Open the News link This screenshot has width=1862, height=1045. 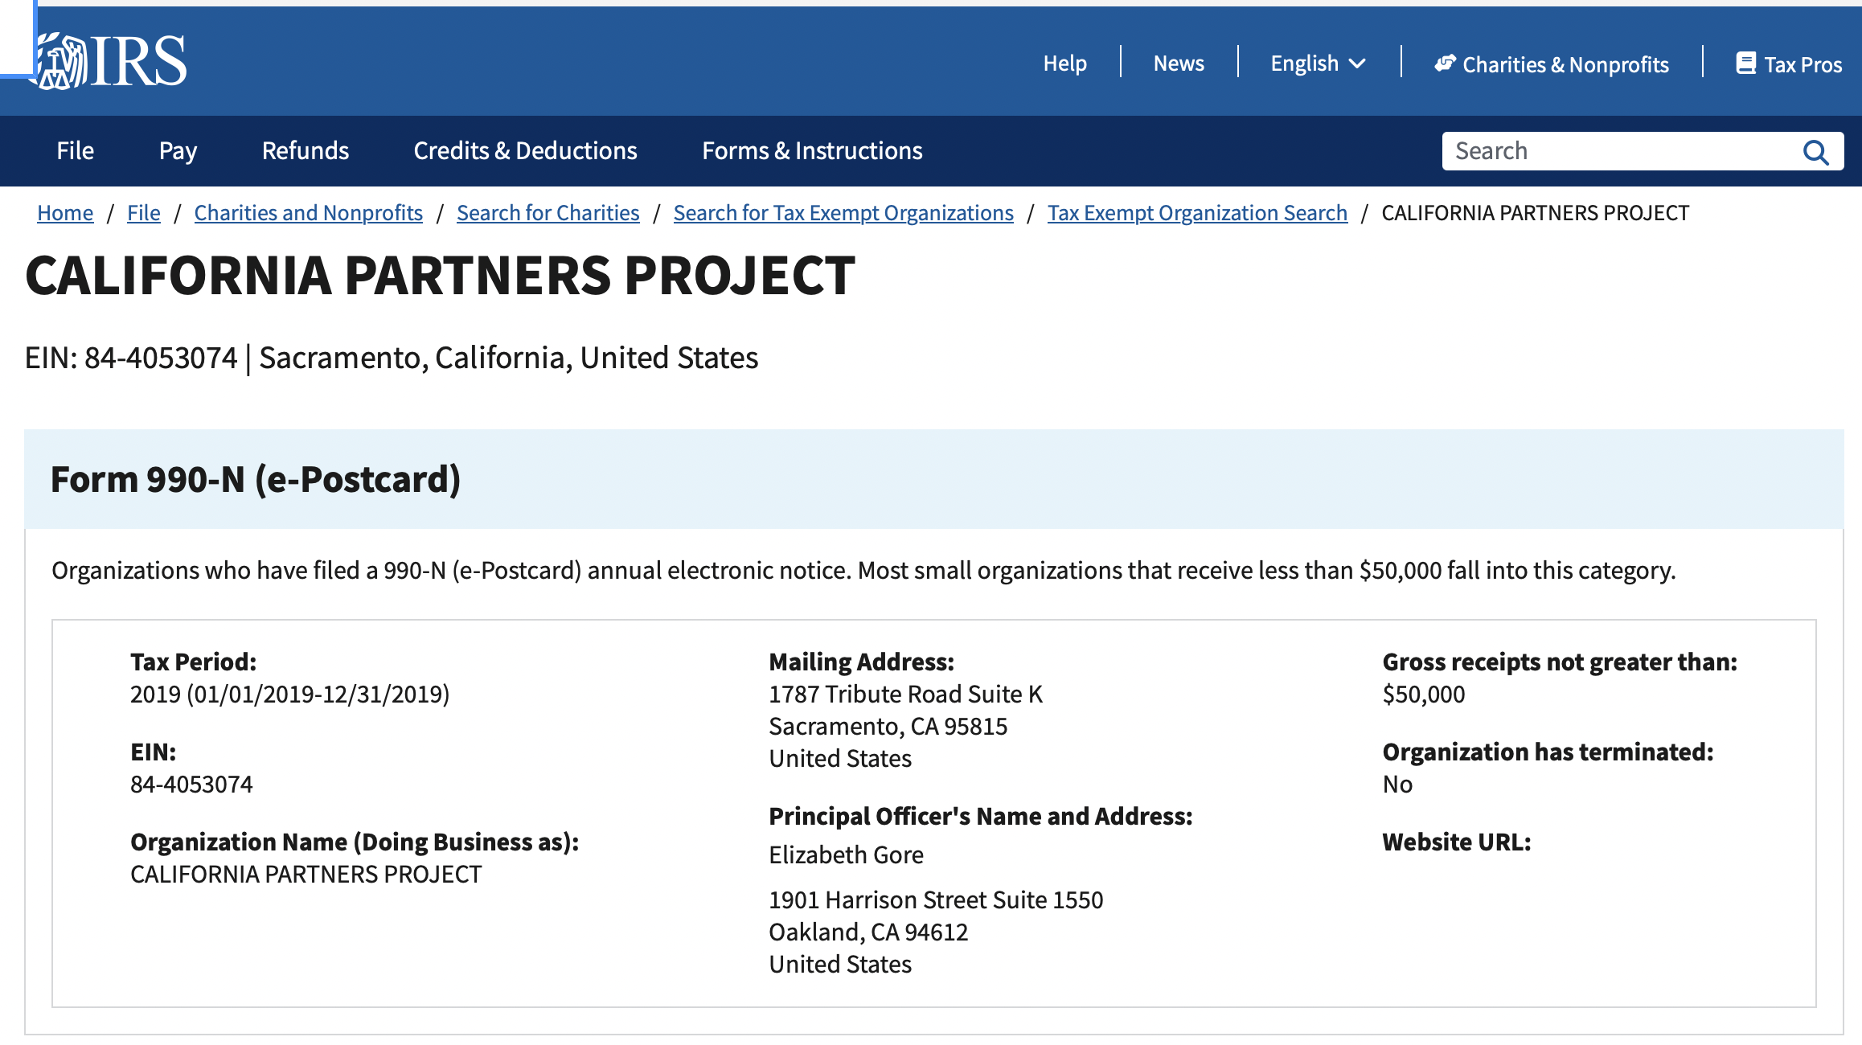click(x=1179, y=63)
